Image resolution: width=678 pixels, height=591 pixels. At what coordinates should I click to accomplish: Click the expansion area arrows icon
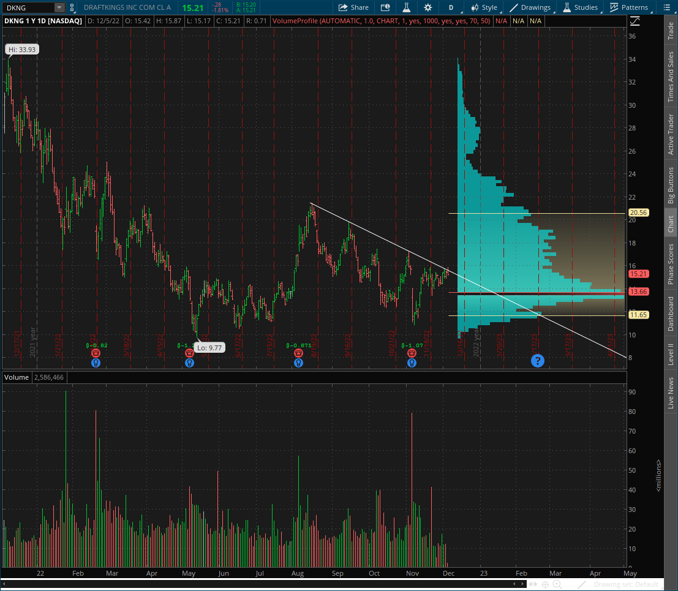(533, 584)
